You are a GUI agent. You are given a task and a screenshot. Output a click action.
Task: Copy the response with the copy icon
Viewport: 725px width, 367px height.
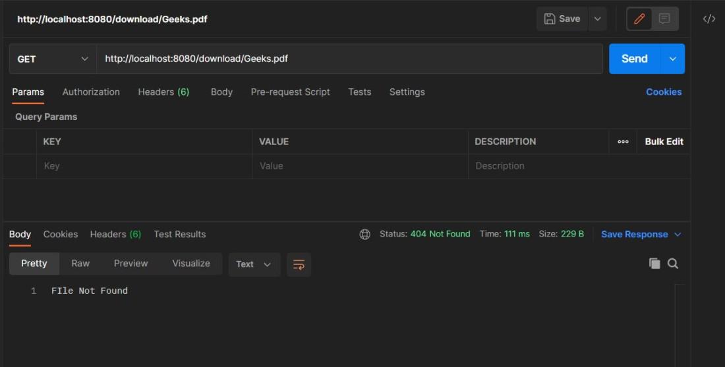tap(654, 264)
